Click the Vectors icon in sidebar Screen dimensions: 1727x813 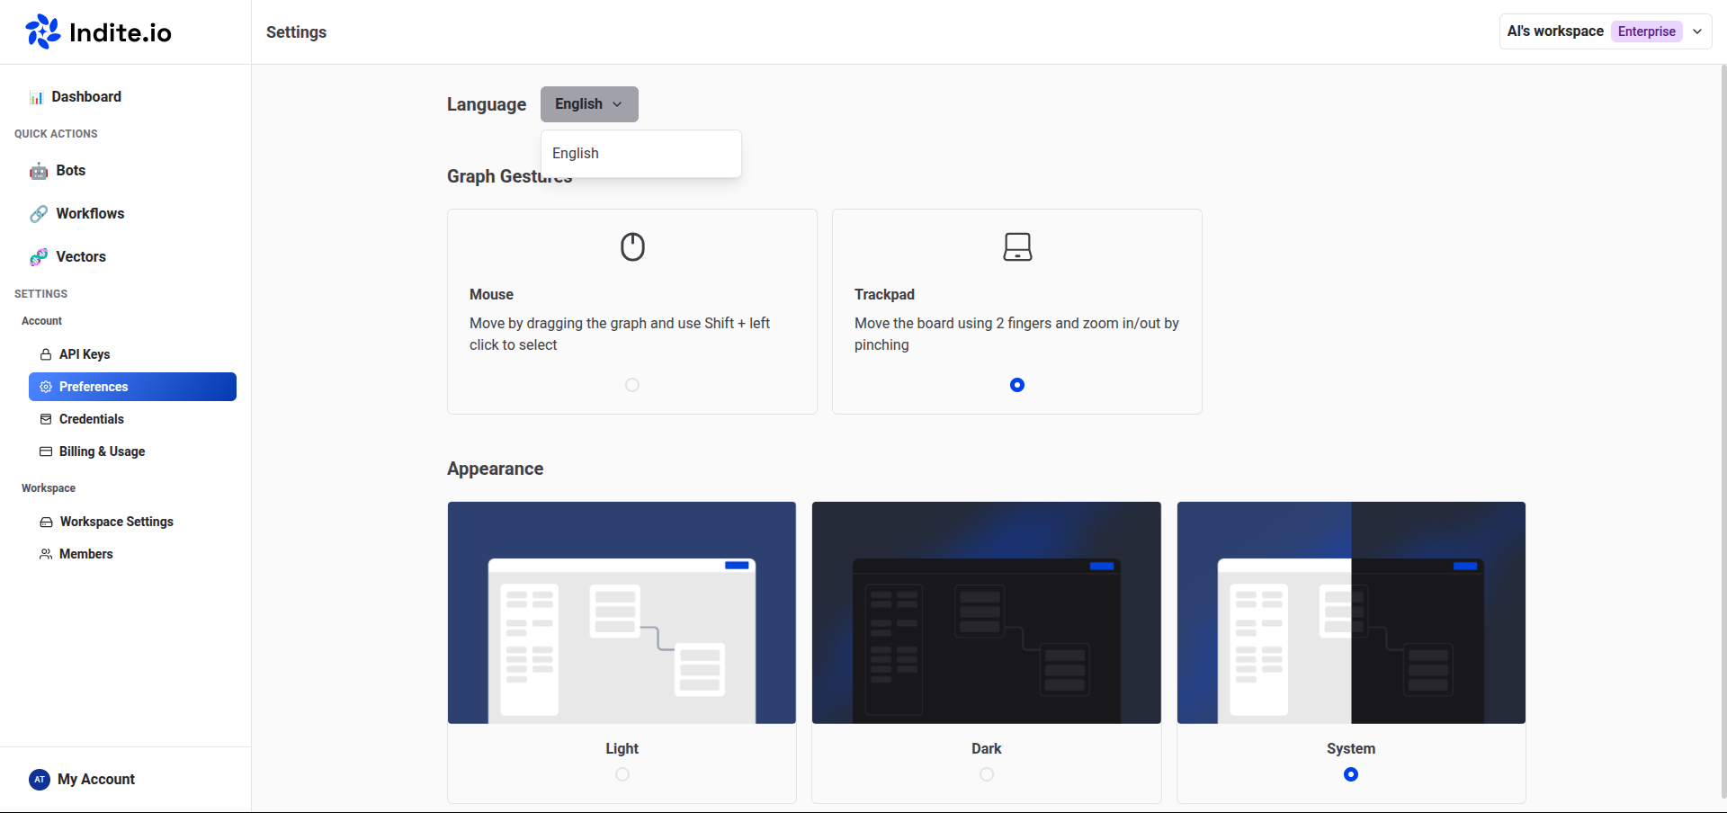click(39, 257)
